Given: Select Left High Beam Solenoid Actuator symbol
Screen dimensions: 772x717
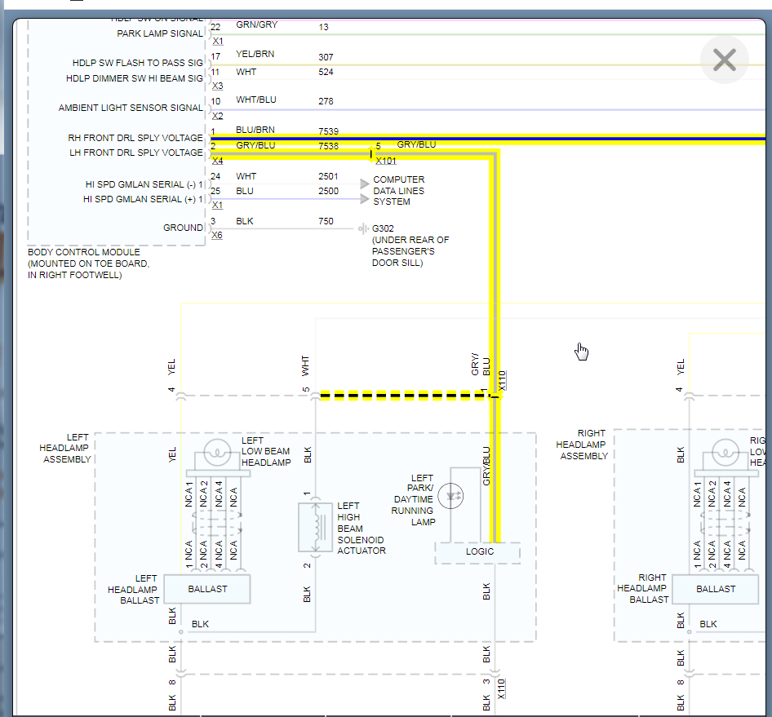Looking at the screenshot, I should pos(316,527).
